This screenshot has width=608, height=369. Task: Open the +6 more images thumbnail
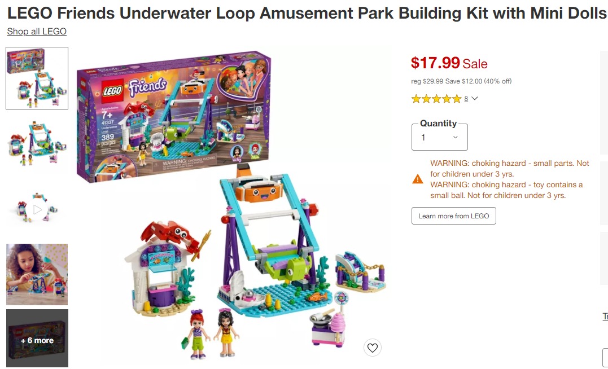[37, 339]
